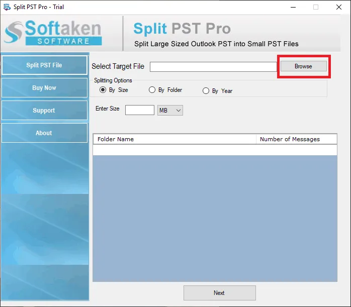Click the Softaken Software logo
Viewport: 351px width, 307px height.
pyautogui.click(x=53, y=33)
